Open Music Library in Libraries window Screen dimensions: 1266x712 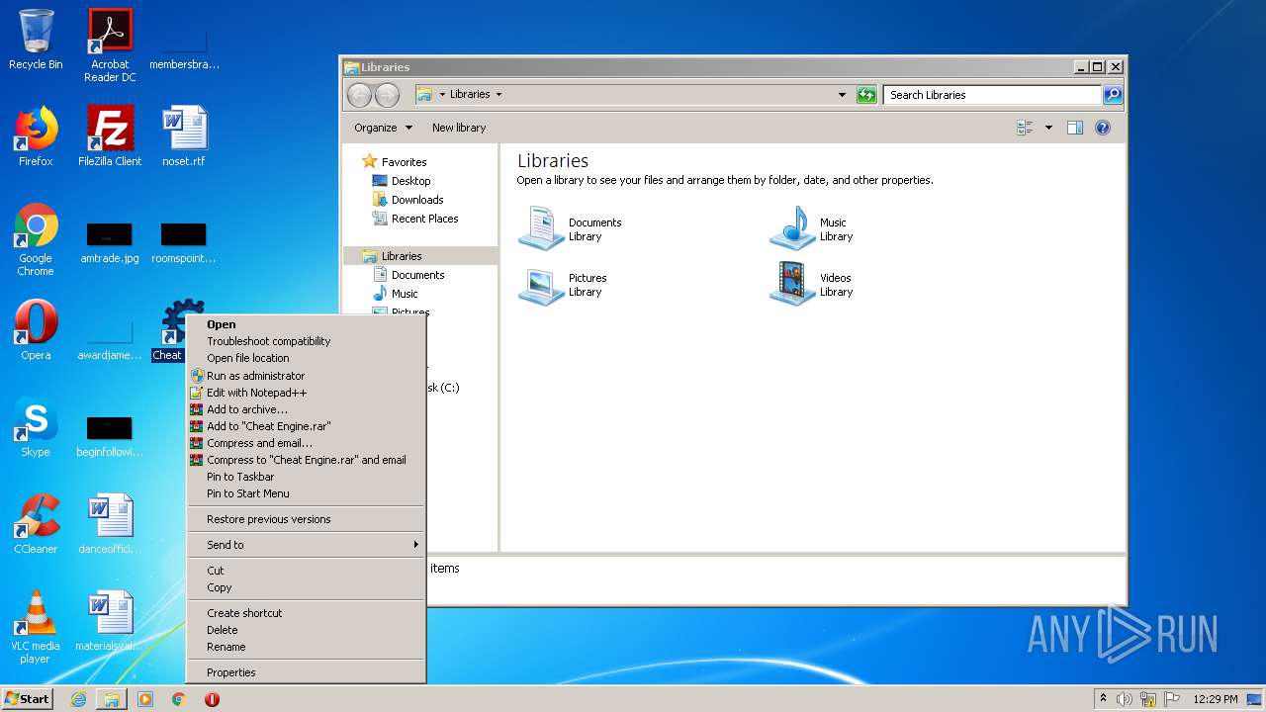(811, 228)
